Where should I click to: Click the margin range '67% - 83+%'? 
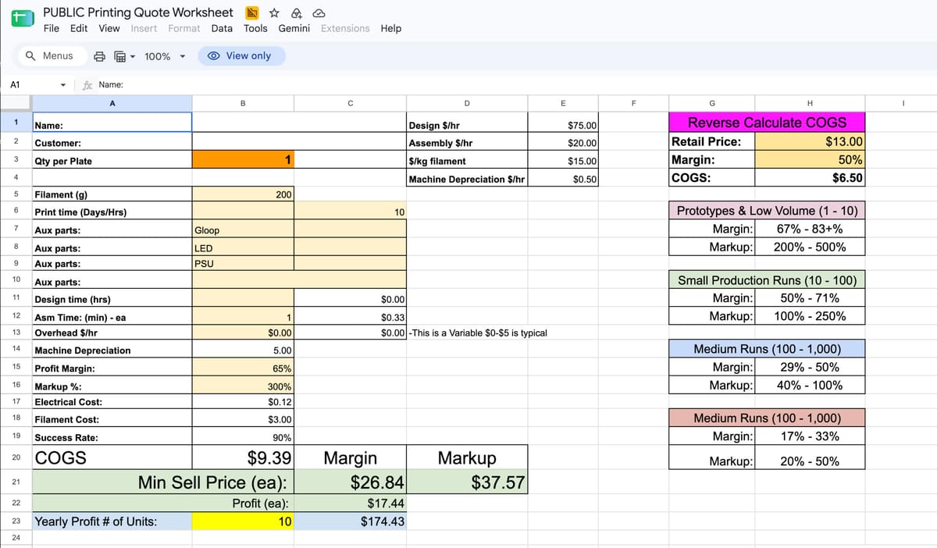[x=810, y=229]
